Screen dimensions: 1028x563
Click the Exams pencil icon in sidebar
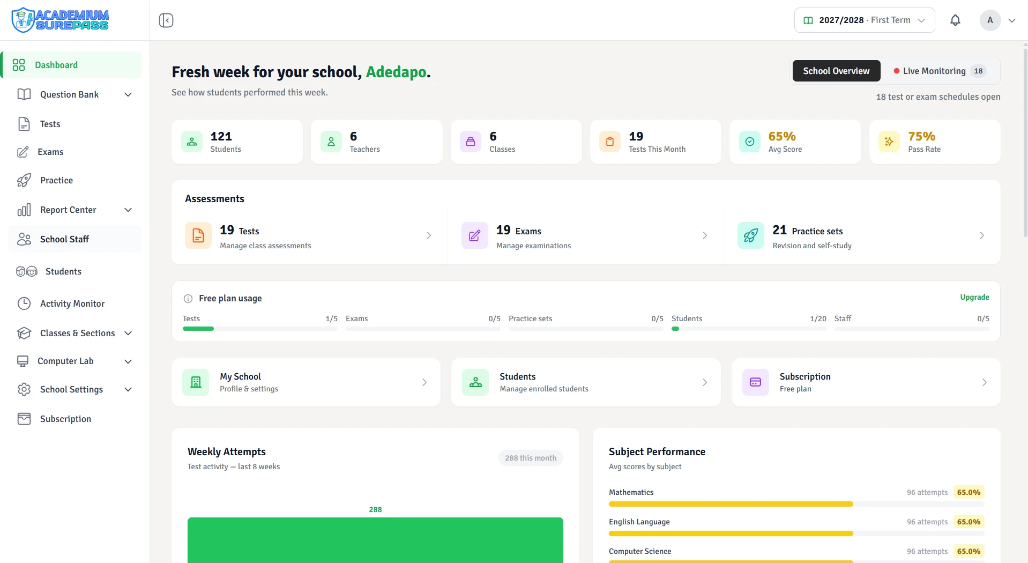coord(23,152)
